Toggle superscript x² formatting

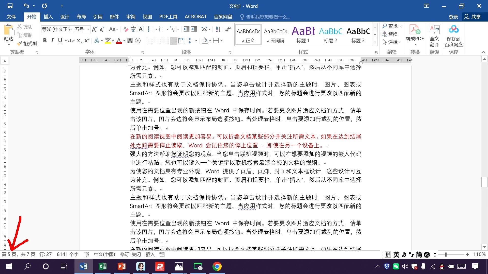87,41
